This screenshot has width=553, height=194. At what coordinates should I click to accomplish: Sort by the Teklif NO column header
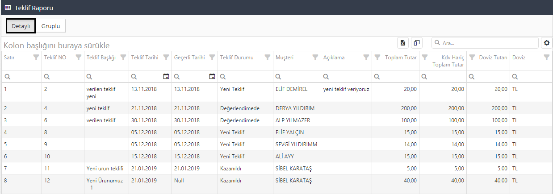[x=55, y=58]
